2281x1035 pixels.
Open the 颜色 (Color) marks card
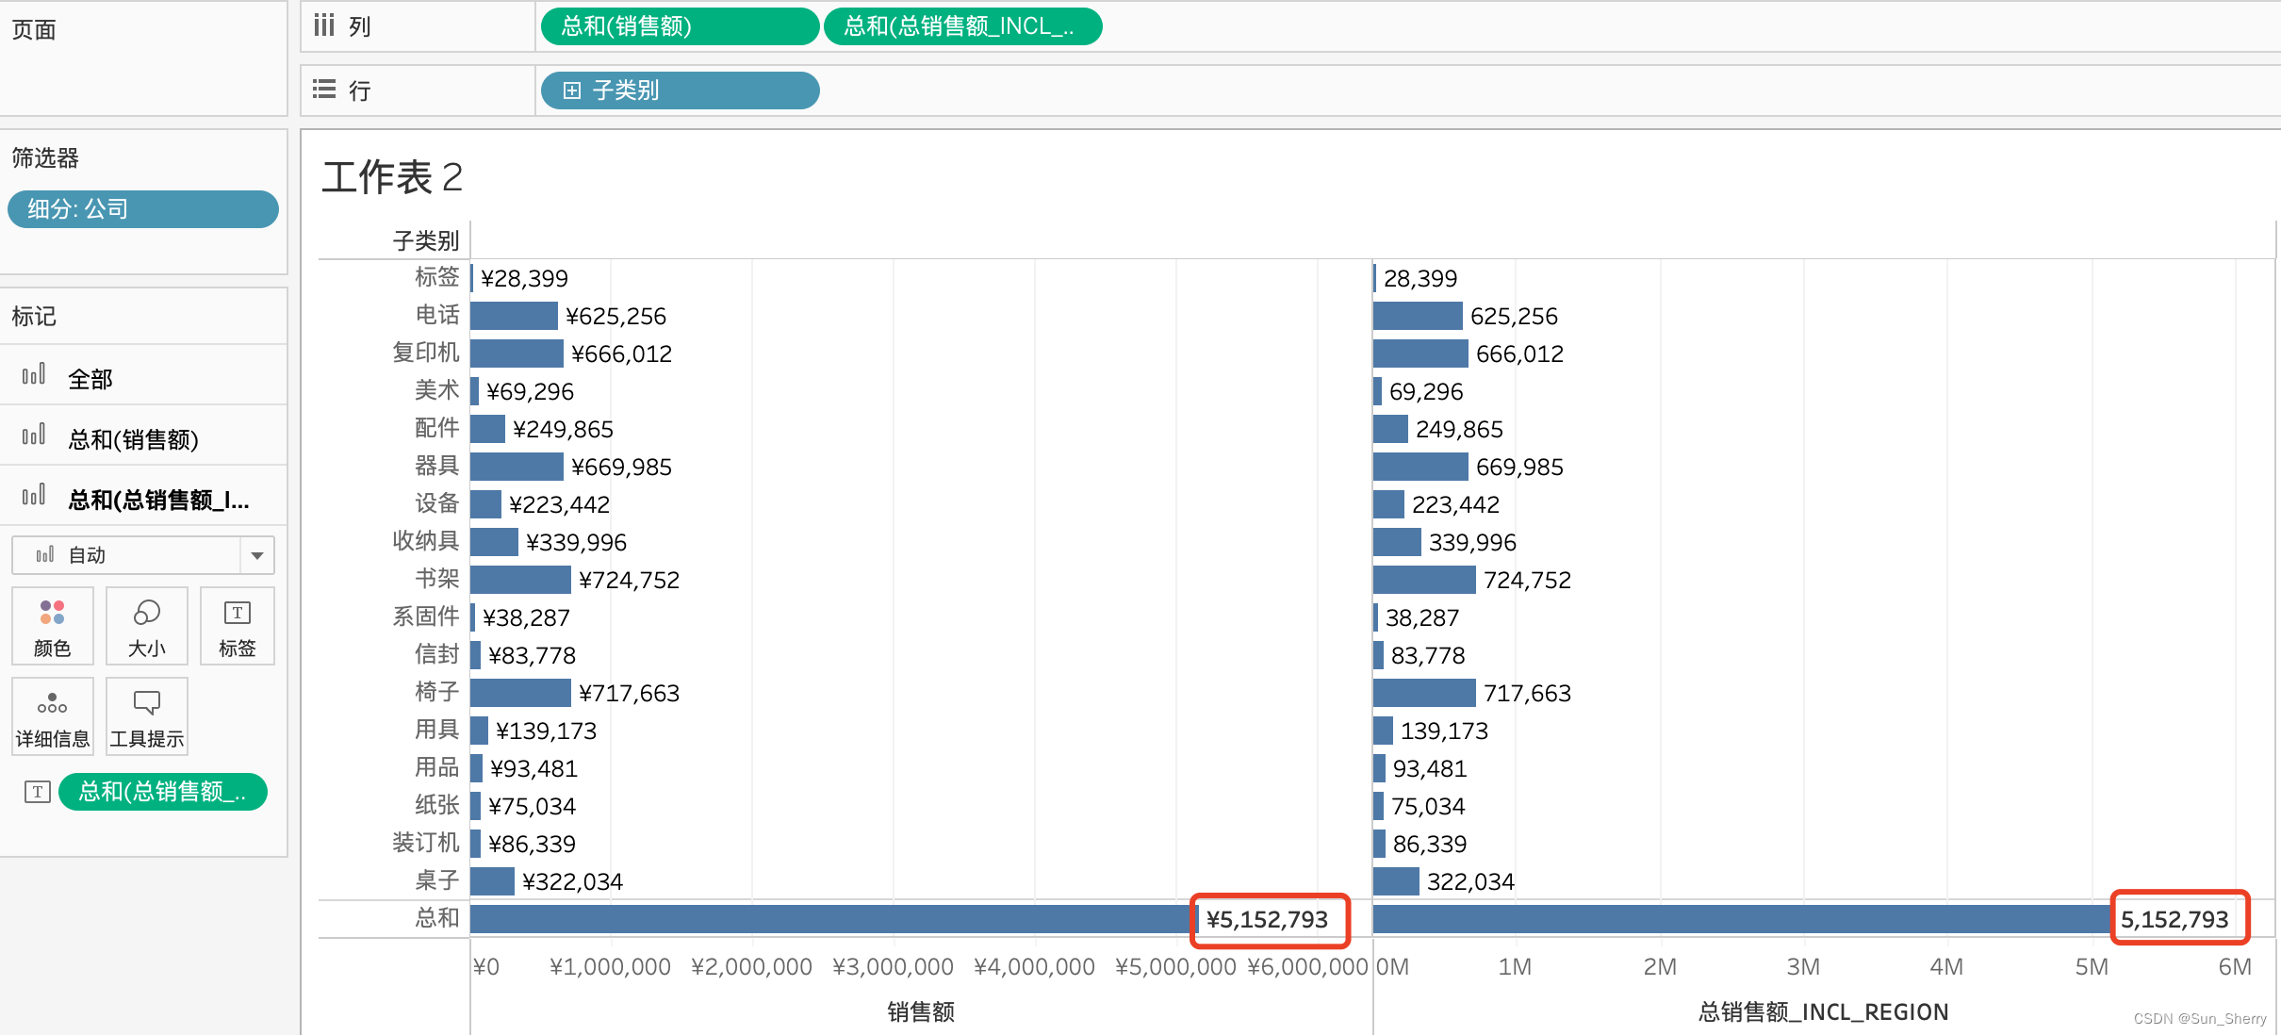(x=53, y=626)
